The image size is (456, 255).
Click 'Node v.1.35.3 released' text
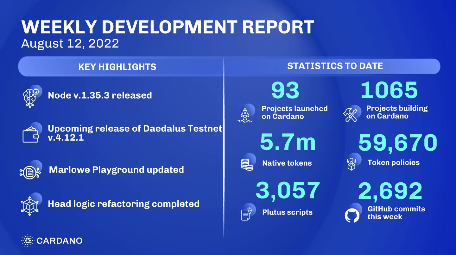coord(100,95)
